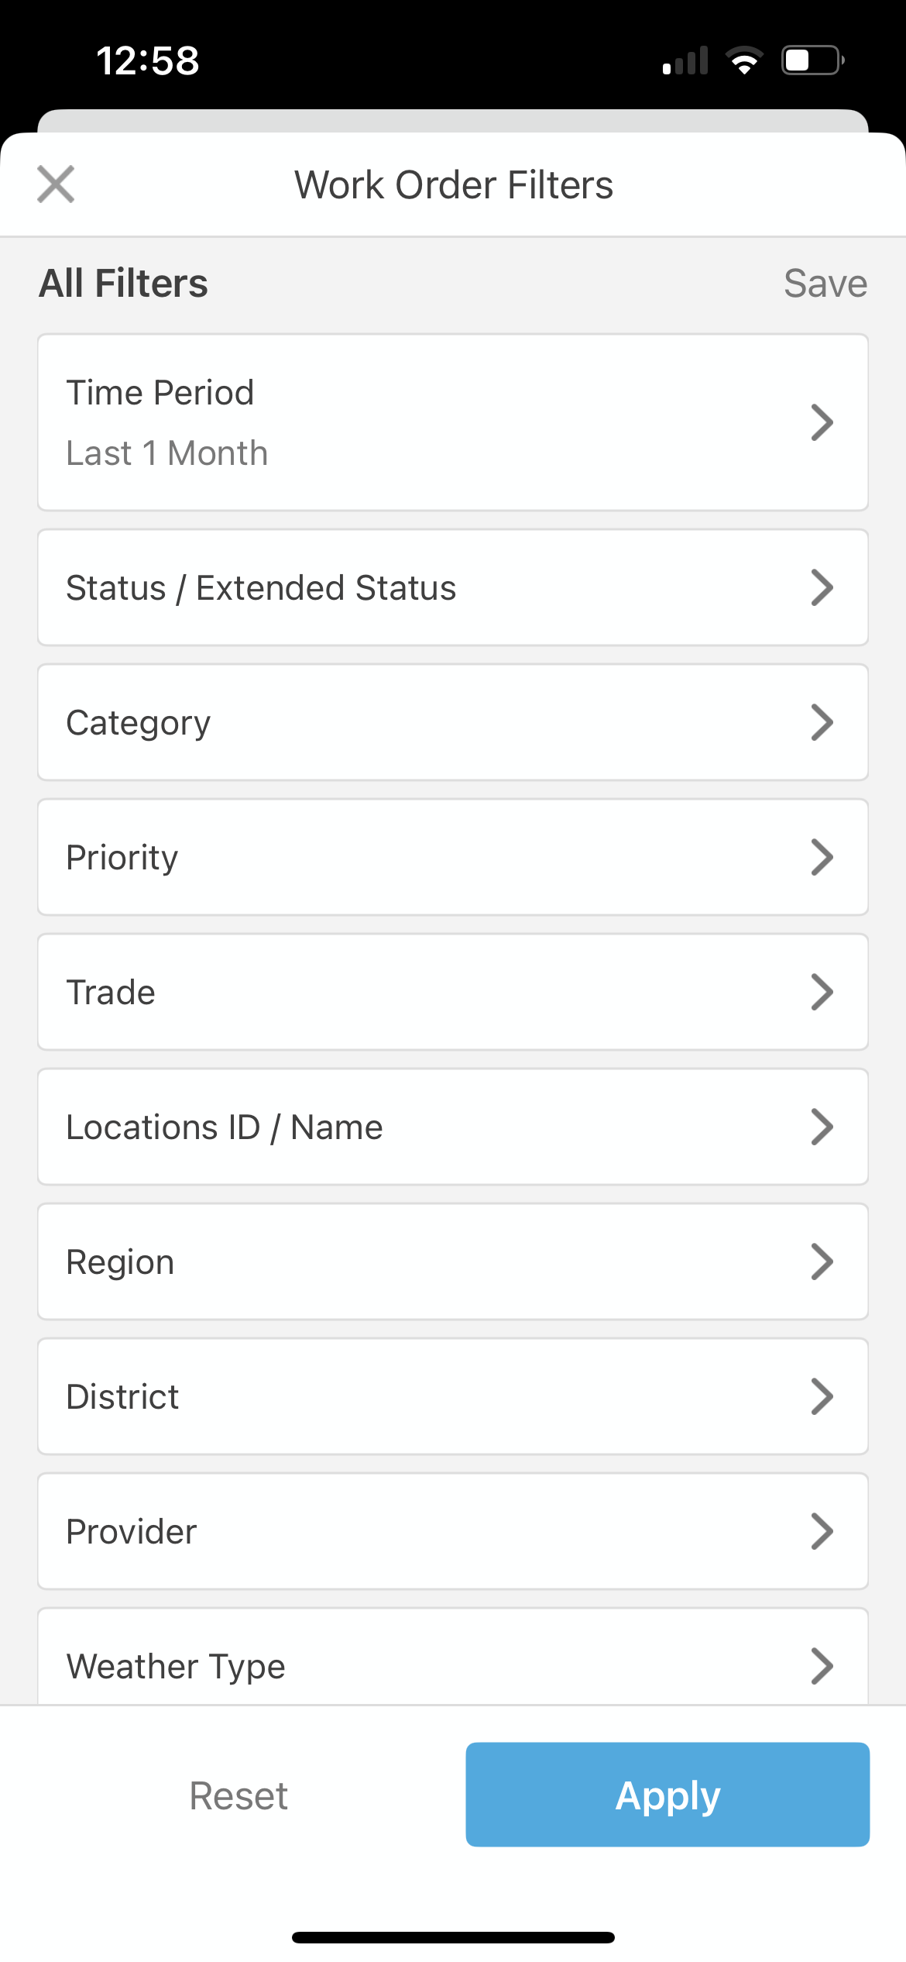This screenshot has height=1962, width=906.
Task: Expand Time Period chevron arrow
Action: click(822, 422)
